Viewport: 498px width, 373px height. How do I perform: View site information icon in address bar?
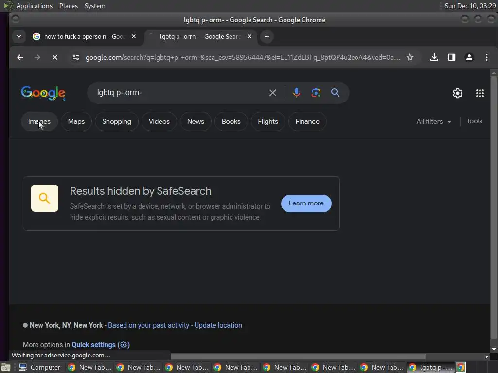point(75,57)
